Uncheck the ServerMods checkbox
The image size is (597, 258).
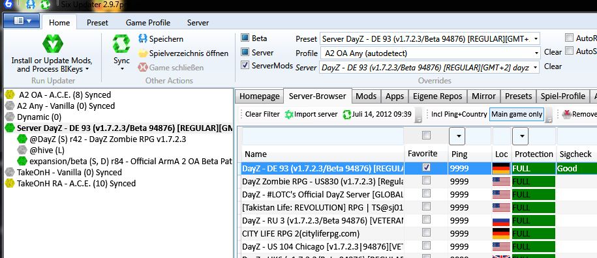[x=245, y=65]
